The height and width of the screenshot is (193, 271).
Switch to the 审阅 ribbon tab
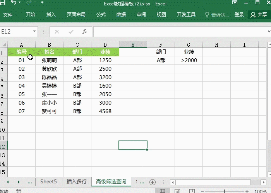(x=141, y=15)
